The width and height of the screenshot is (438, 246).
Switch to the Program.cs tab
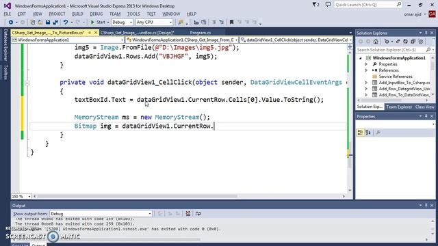201,33
